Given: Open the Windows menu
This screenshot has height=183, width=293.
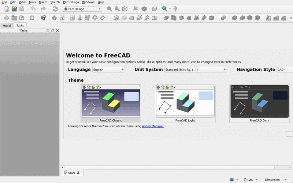Looking at the screenshot, I should point(88,2).
